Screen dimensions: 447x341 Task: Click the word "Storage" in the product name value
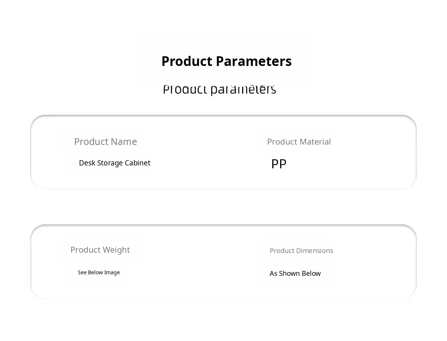[x=110, y=163]
